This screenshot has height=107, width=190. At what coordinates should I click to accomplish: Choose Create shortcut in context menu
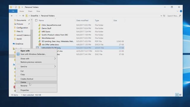point(27,79)
